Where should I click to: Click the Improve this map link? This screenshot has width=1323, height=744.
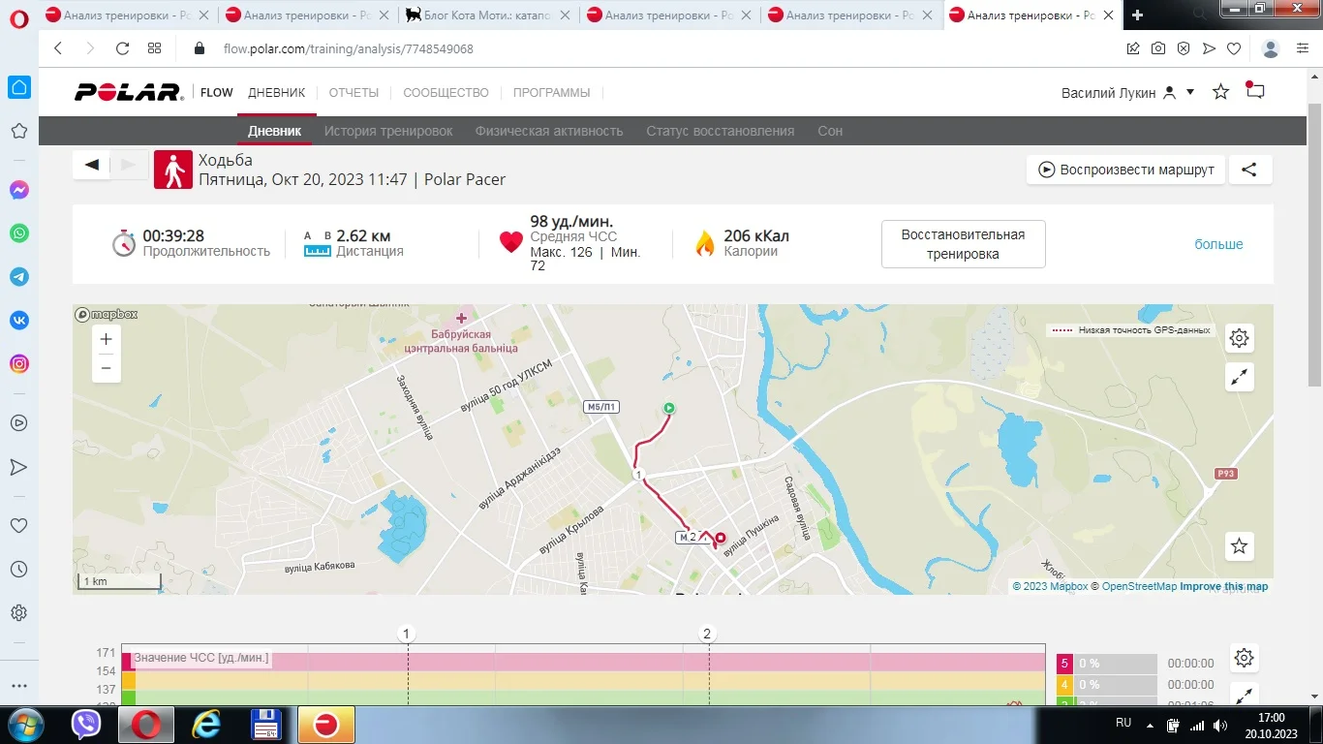(x=1223, y=586)
